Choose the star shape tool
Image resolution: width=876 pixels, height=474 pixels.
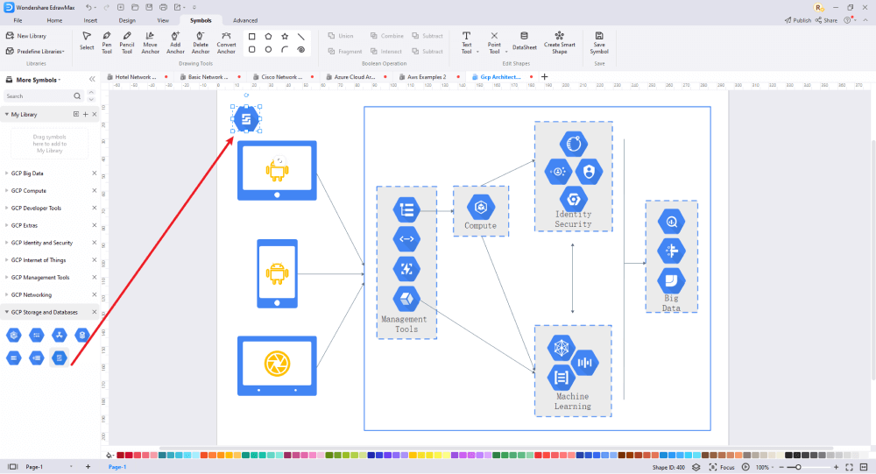pos(285,36)
